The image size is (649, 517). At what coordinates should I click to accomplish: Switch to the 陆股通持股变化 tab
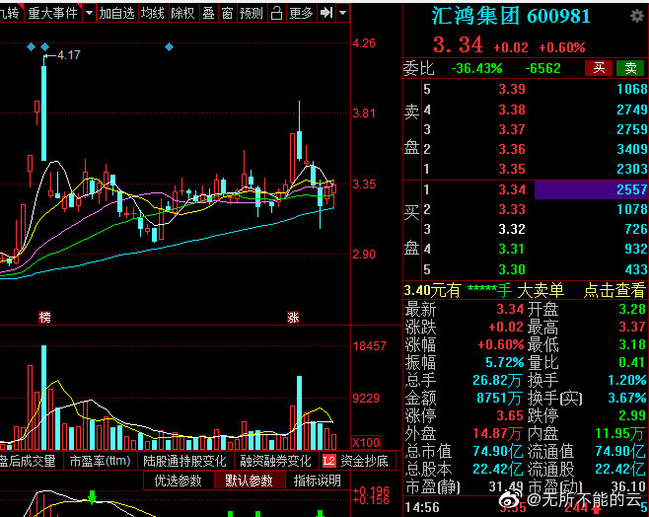tap(184, 461)
